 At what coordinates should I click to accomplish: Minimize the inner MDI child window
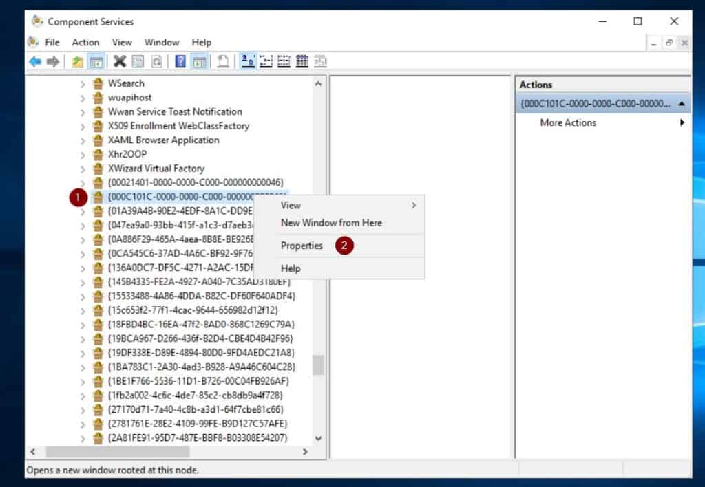tap(654, 43)
